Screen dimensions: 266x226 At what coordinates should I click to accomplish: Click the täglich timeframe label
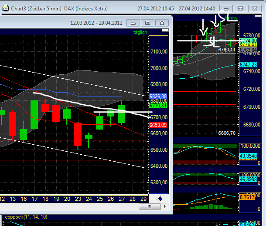140,32
